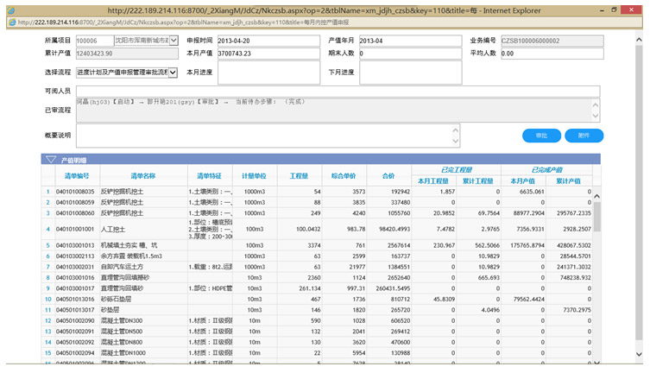
Task: Sort by the 清单名称 column header
Action: coord(143,176)
